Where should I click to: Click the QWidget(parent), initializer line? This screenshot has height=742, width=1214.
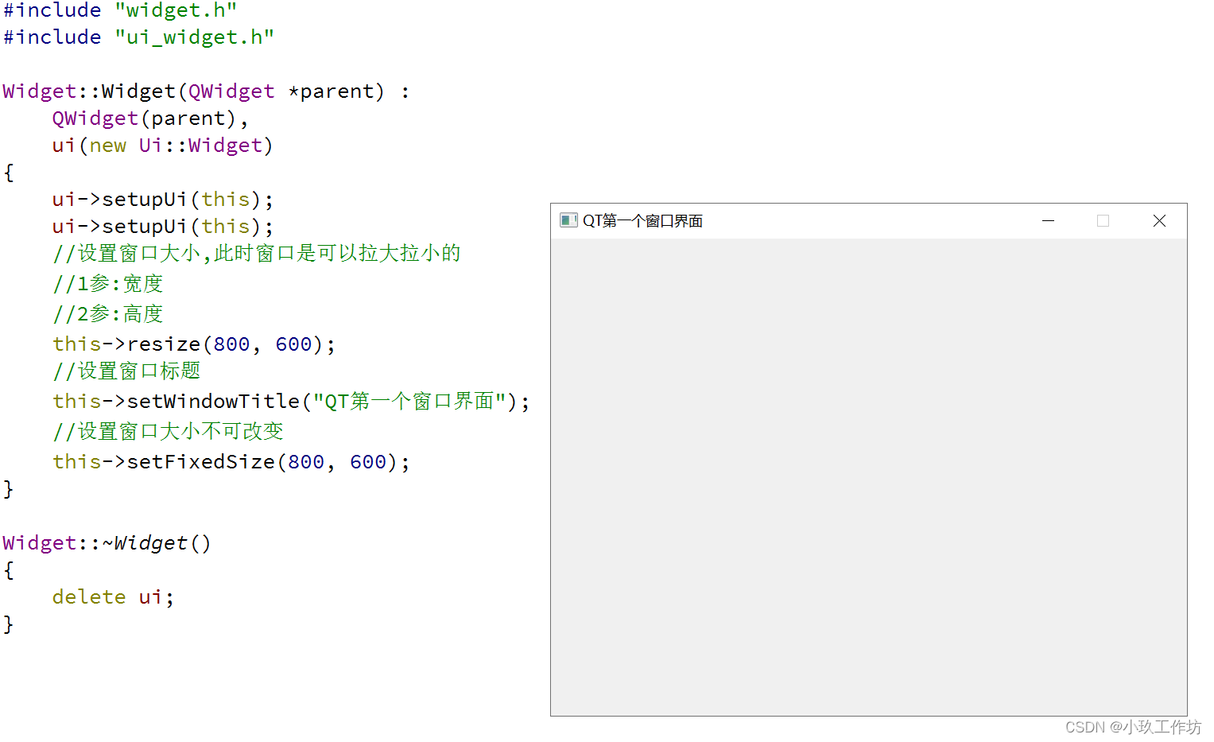[150, 118]
